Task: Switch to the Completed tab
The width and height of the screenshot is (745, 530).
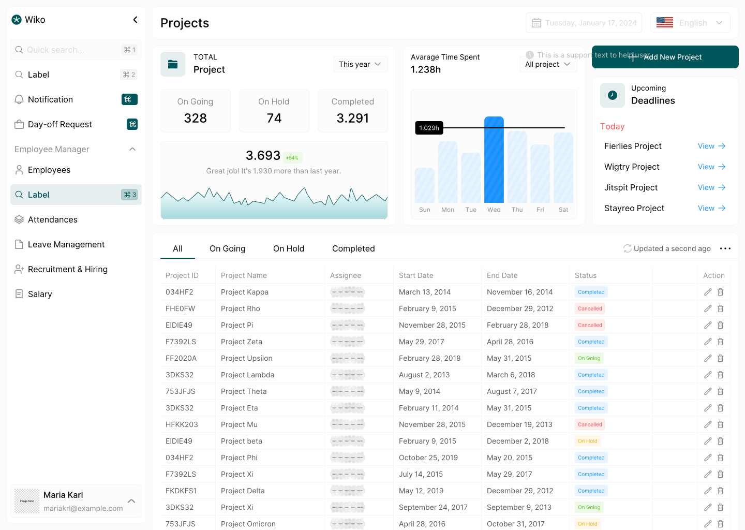Action: 353,248
